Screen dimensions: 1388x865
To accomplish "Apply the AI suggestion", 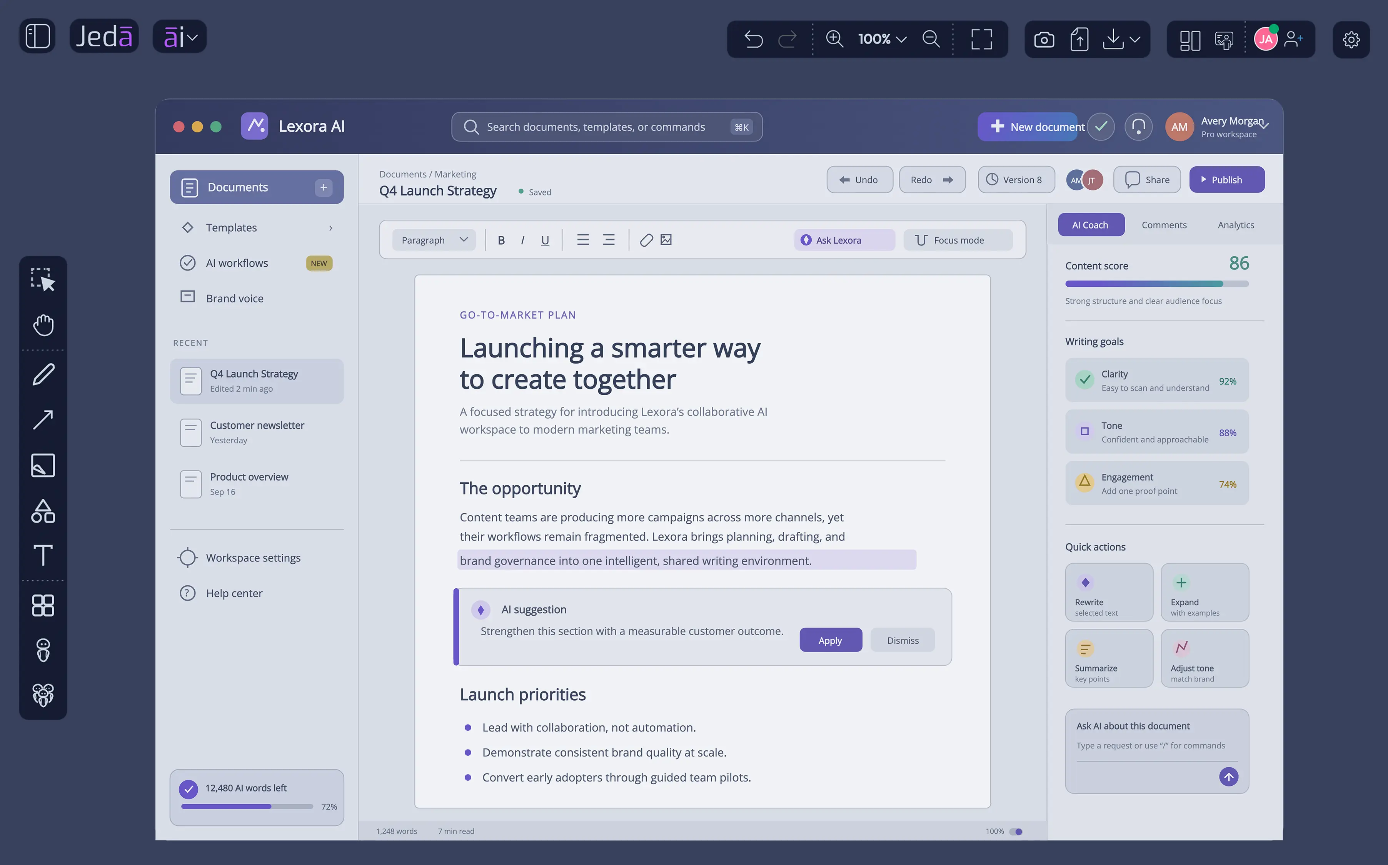I will [x=831, y=640].
